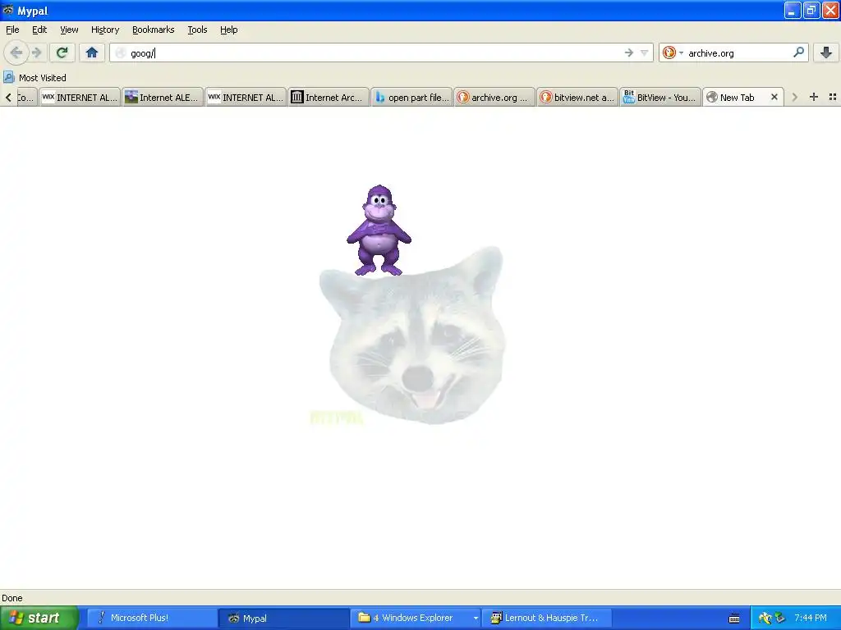841x630 pixels.
Task: Show all tabs grid button
Action: pyautogui.click(x=833, y=97)
